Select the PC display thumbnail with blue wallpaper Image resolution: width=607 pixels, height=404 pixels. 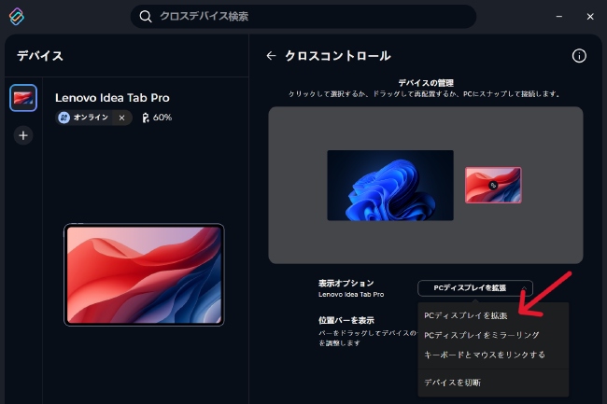pos(390,186)
